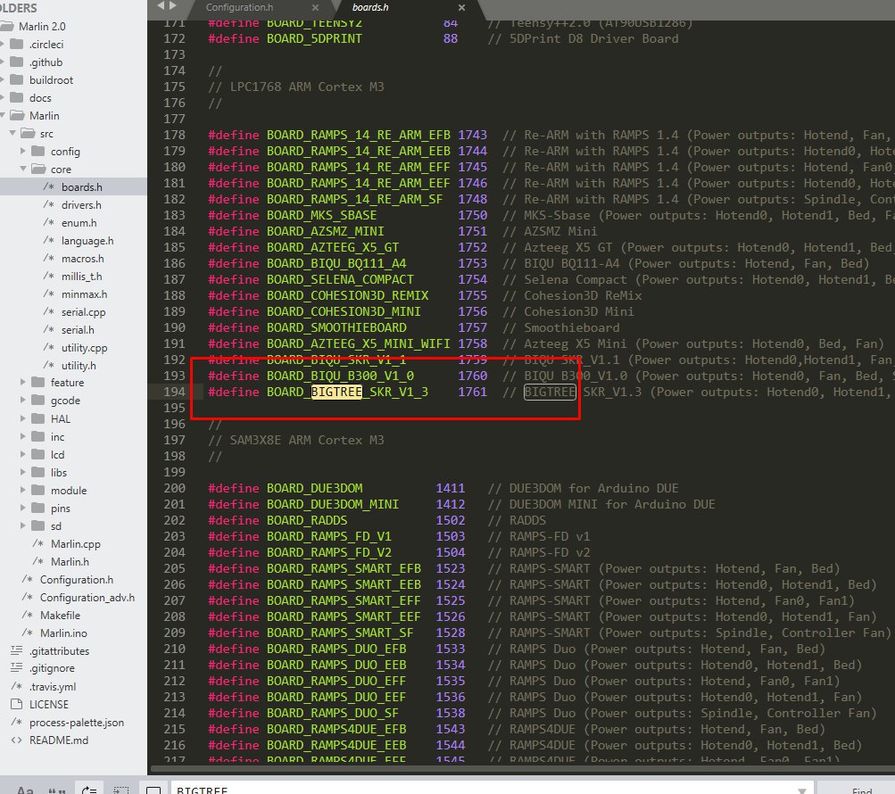Click the .gitattributes text file icon
Screen dimensions: 895x794
pyautogui.click(x=17, y=650)
